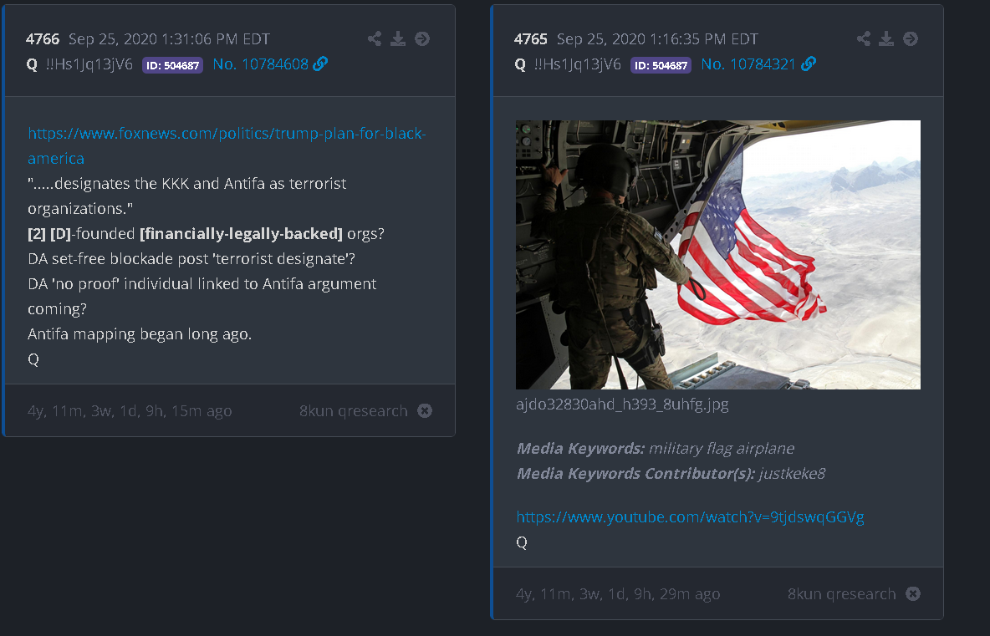Click the Media Keywords: military flag airplane line
This screenshot has width=990, height=636.
click(x=656, y=449)
